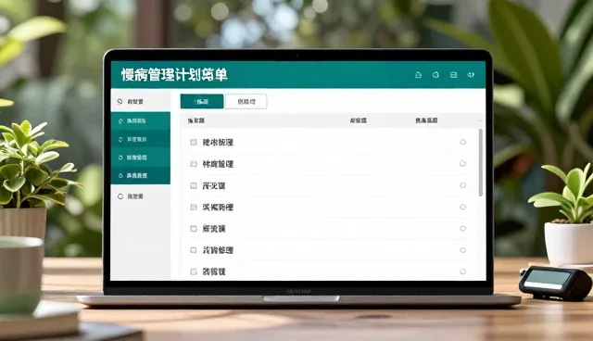The width and height of the screenshot is (593, 341).
Task: Open the seventh list row's plan name
Action: pos(214,272)
